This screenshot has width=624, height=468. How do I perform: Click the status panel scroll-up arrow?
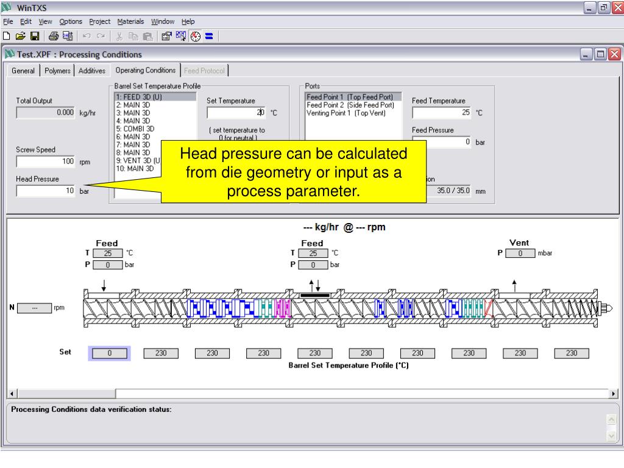pyautogui.click(x=611, y=419)
